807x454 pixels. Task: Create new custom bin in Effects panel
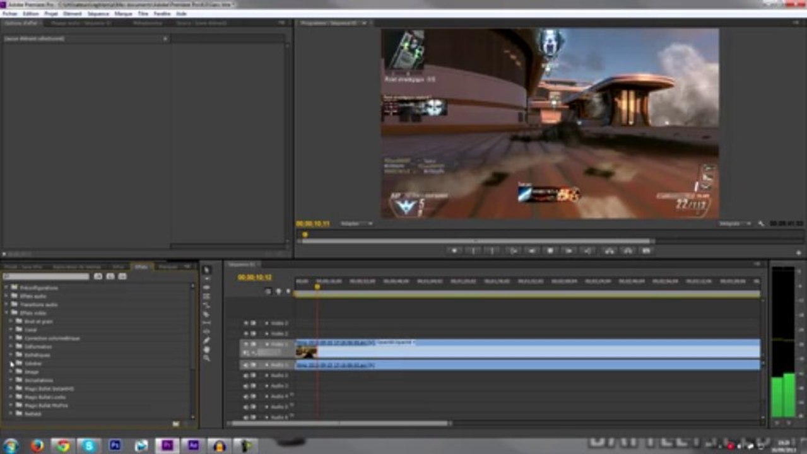point(175,424)
